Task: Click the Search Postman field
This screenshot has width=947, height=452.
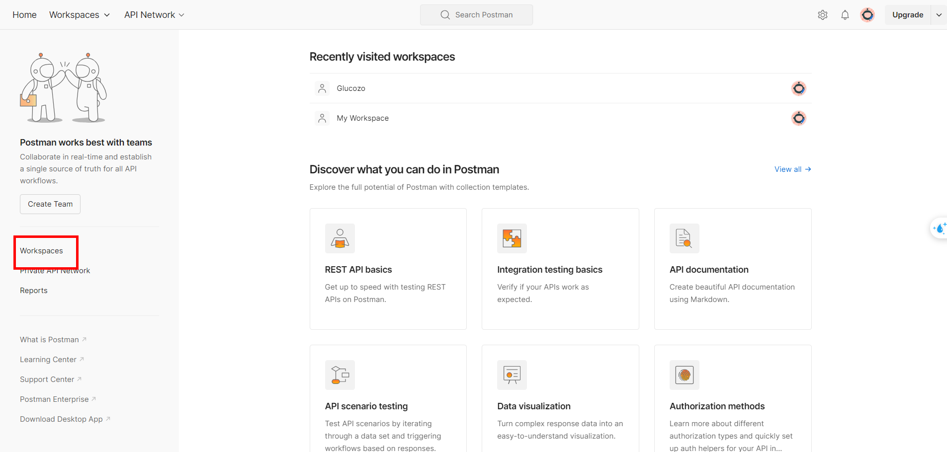Action: 476,15
